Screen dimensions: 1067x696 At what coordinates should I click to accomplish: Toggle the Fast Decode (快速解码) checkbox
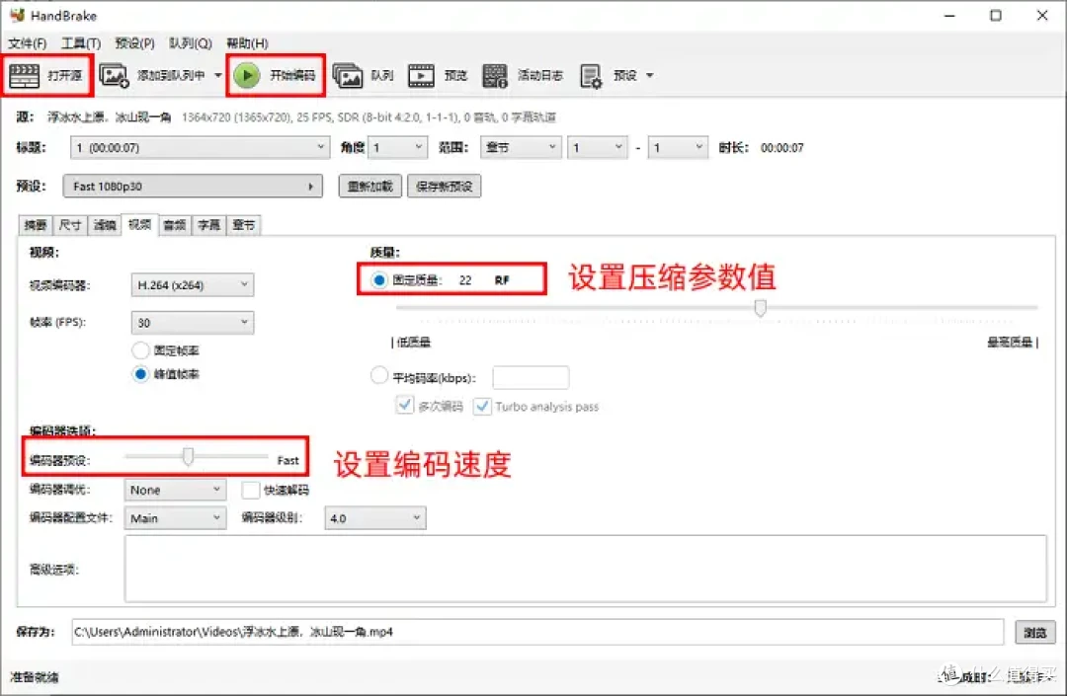(x=250, y=490)
